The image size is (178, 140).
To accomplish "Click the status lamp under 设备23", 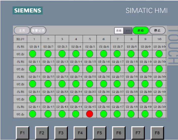I will coord(62,84).
